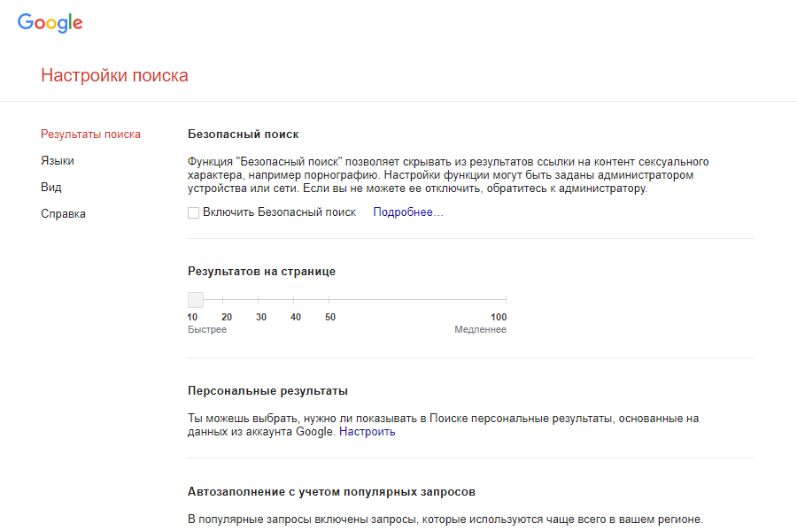Image resolution: width=797 pixels, height=531 pixels.
Task: Open the Справка help page
Action: coord(63,214)
